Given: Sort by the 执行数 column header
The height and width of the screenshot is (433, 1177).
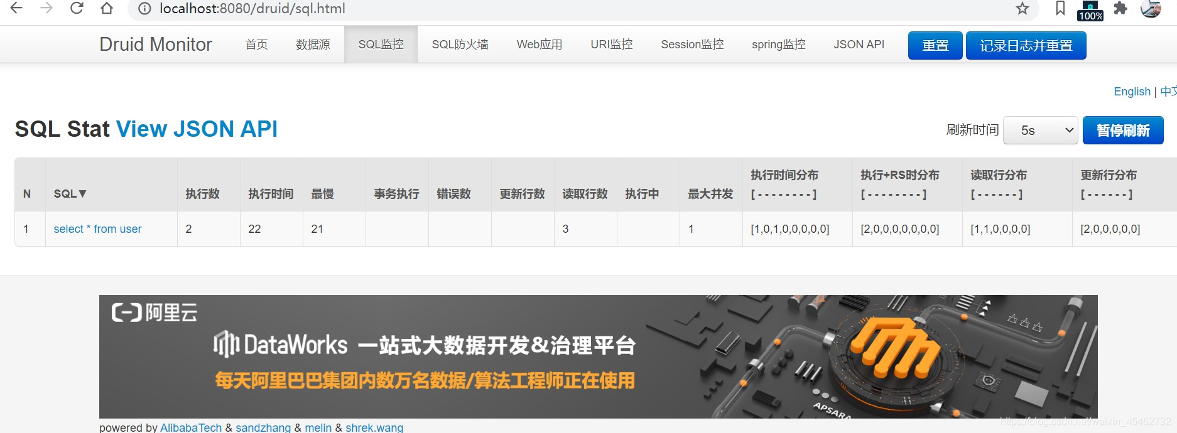Looking at the screenshot, I should tap(202, 194).
